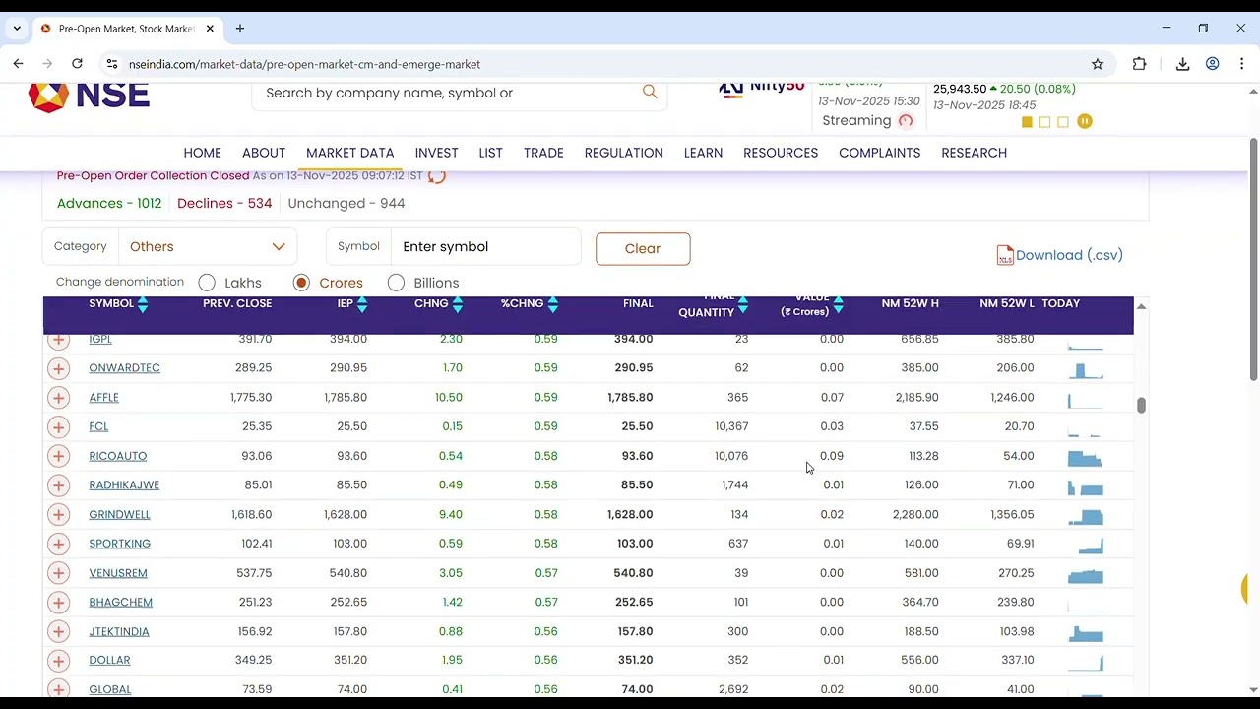This screenshot has width=1260, height=709.
Task: Sort table by Final Quantity arrows
Action: click(743, 305)
